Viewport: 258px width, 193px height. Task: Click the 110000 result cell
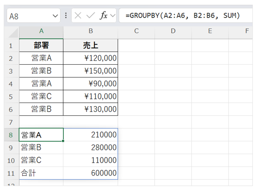tap(91, 160)
